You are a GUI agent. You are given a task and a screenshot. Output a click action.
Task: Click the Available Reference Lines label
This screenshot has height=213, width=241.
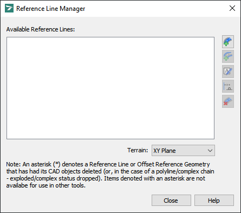(x=41, y=29)
